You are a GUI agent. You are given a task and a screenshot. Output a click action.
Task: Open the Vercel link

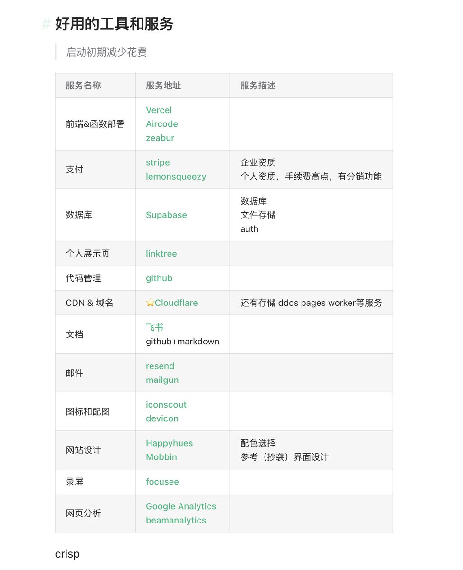[x=159, y=110]
